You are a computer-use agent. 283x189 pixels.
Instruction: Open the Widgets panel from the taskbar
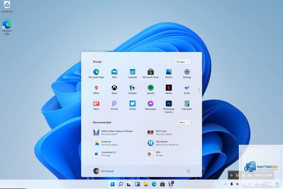(x=137, y=184)
